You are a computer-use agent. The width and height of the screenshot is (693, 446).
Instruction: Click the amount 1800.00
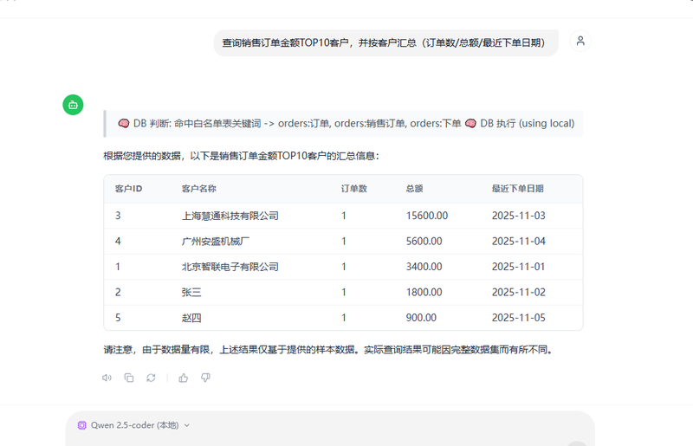point(424,292)
